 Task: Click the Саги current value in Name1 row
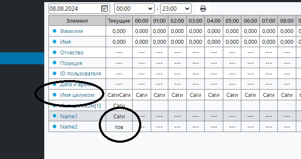(119, 116)
